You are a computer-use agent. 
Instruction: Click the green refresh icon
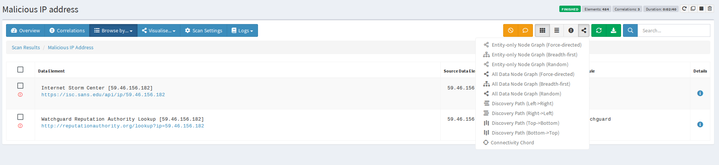coord(599,30)
